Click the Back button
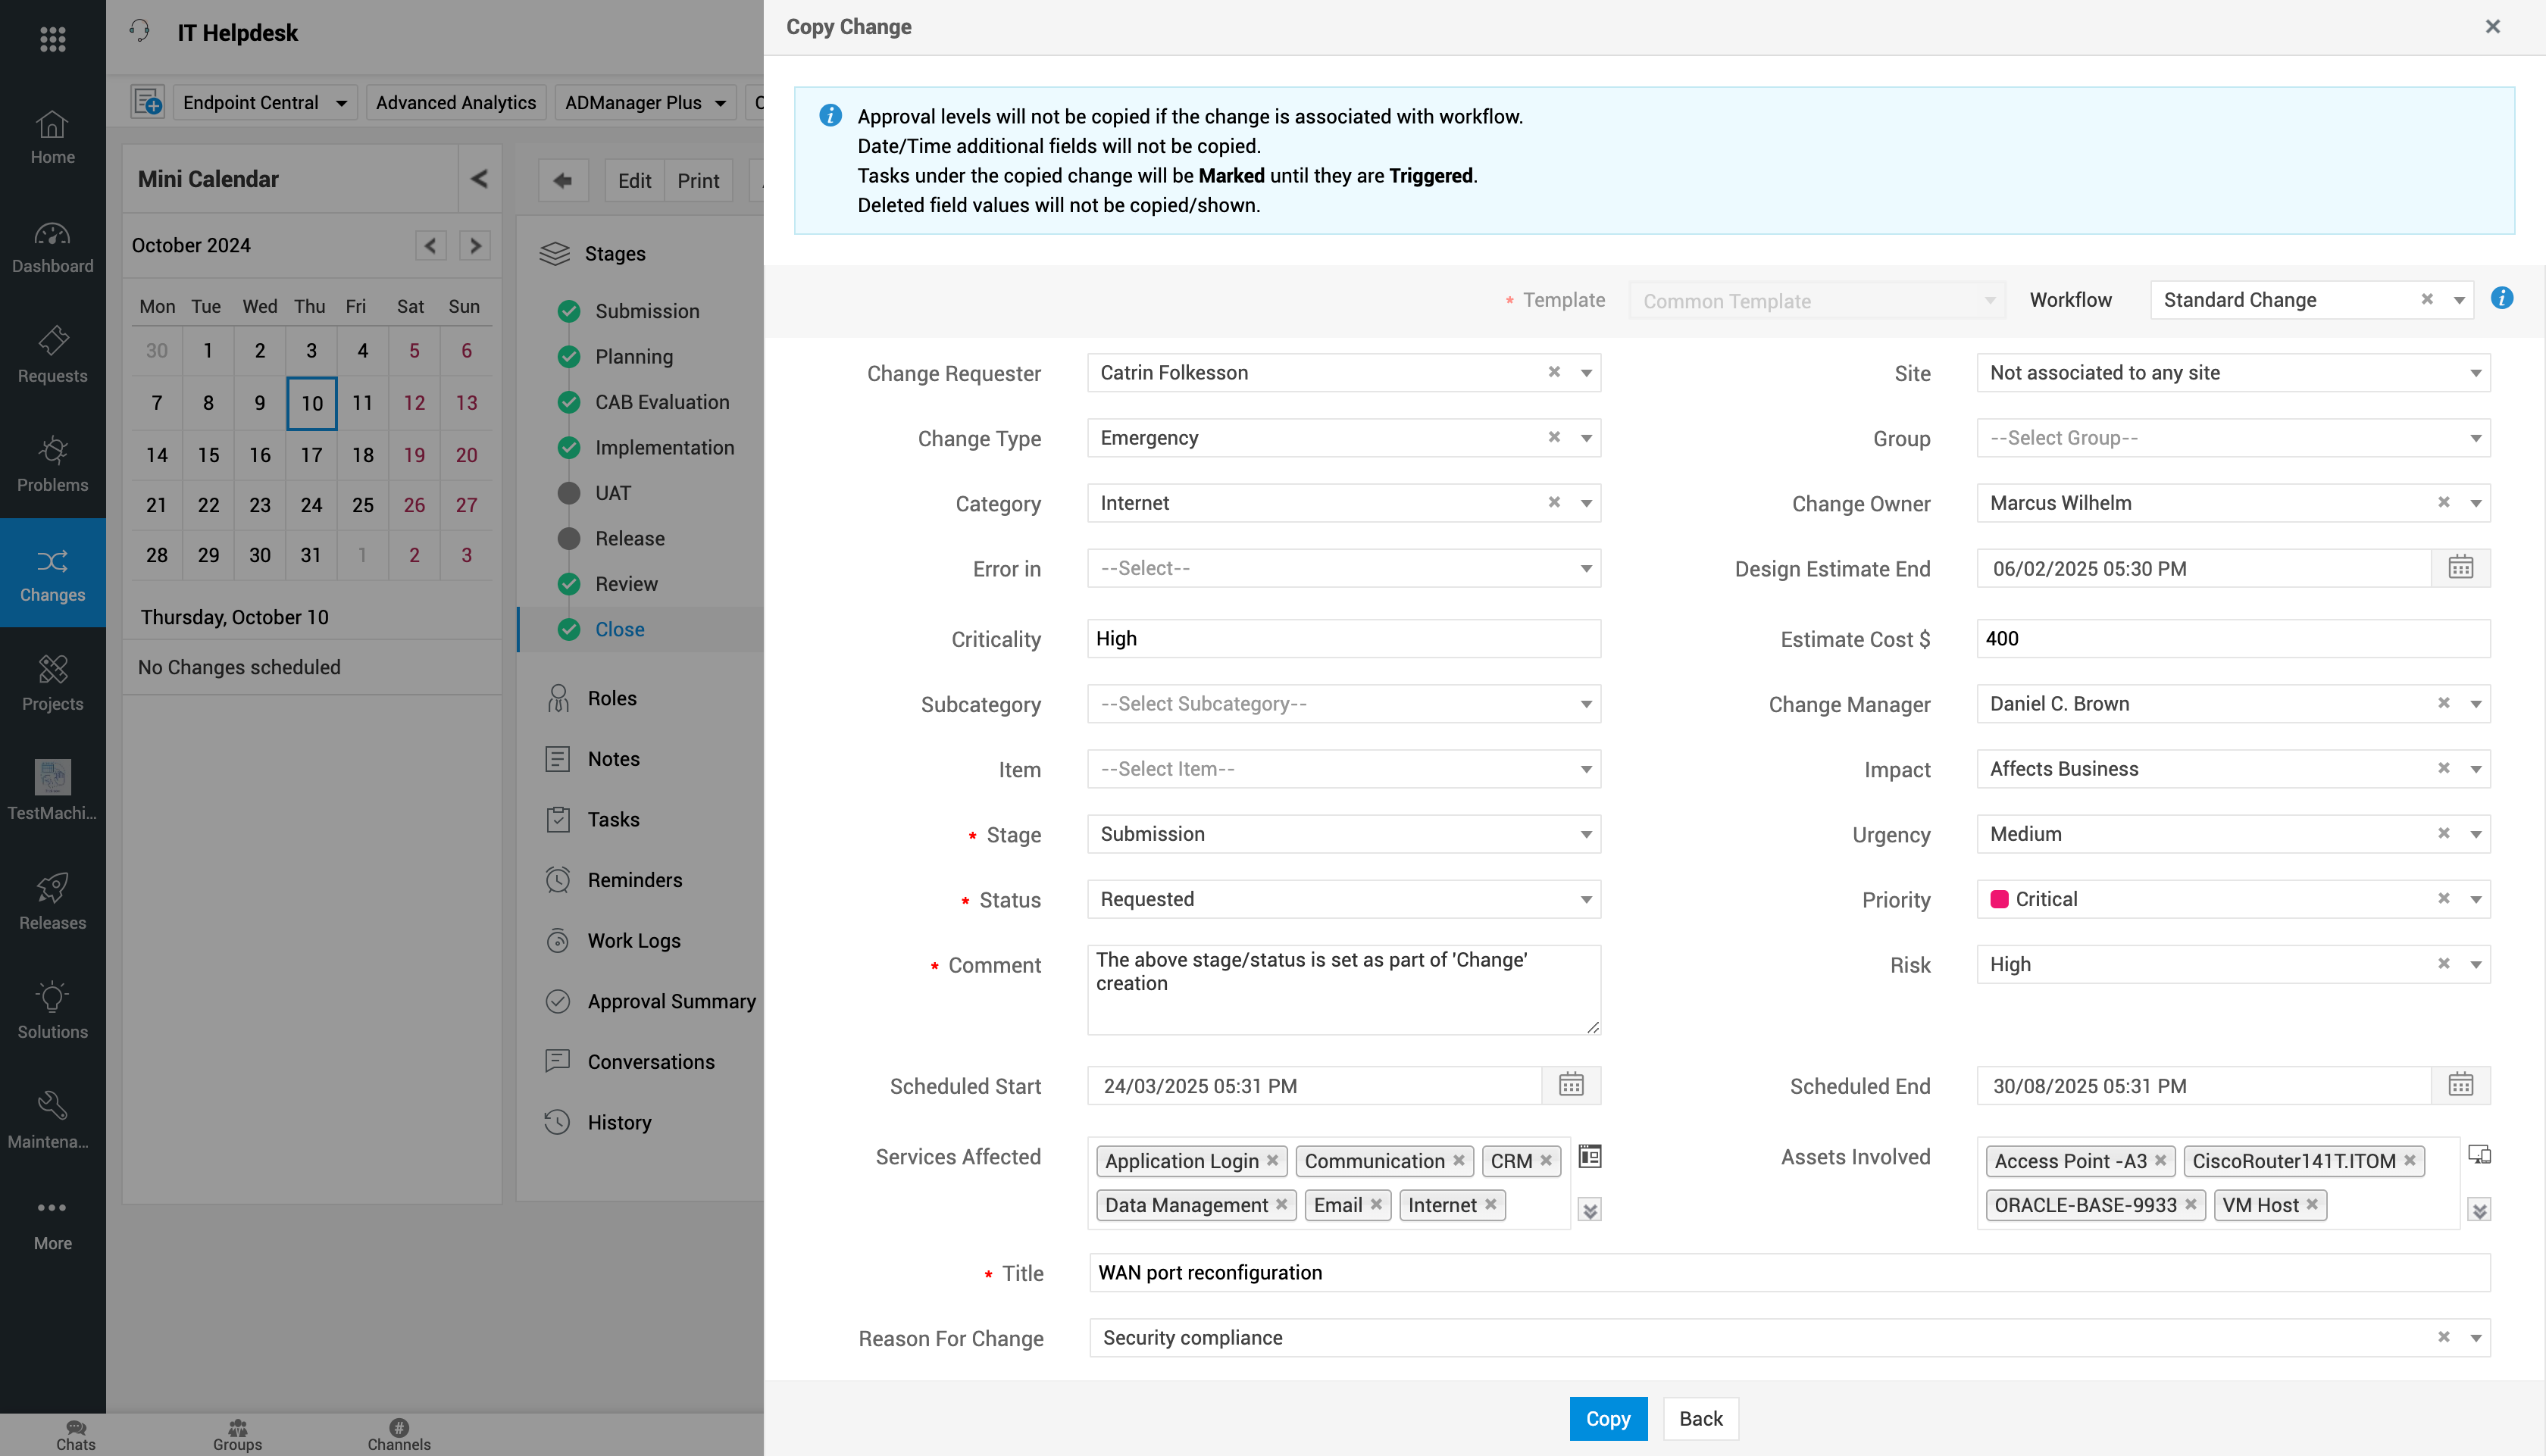Image resolution: width=2546 pixels, height=1456 pixels. (x=1700, y=1418)
